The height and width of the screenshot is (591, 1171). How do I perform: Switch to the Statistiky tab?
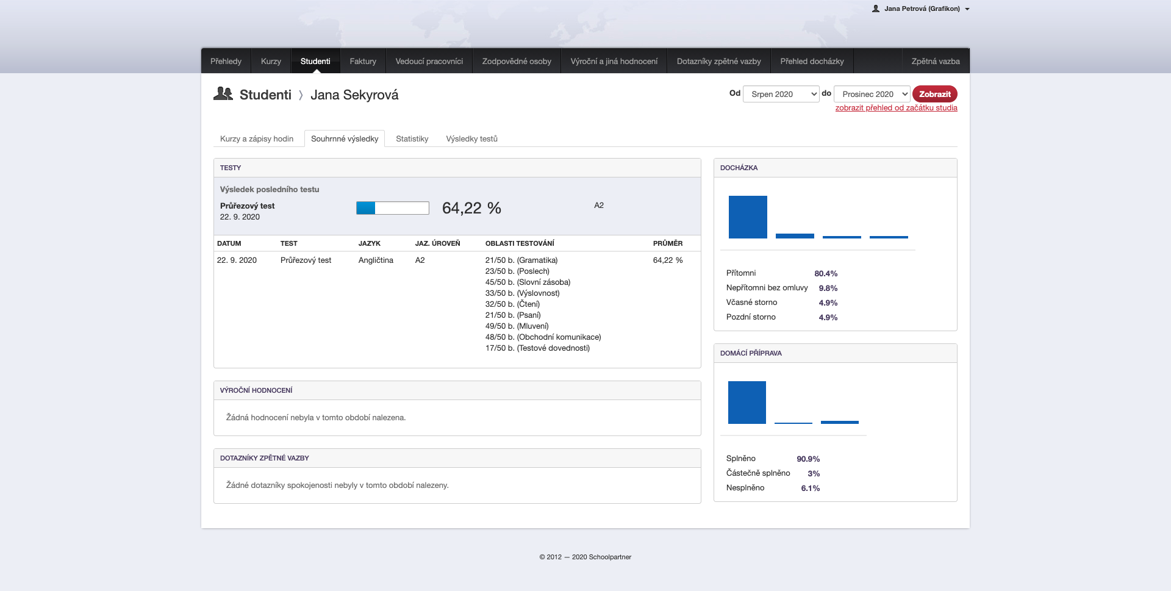click(x=412, y=138)
